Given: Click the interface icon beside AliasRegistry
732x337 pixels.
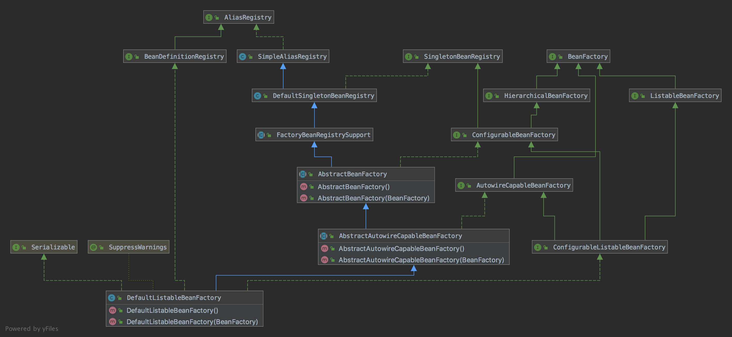Looking at the screenshot, I should (209, 17).
